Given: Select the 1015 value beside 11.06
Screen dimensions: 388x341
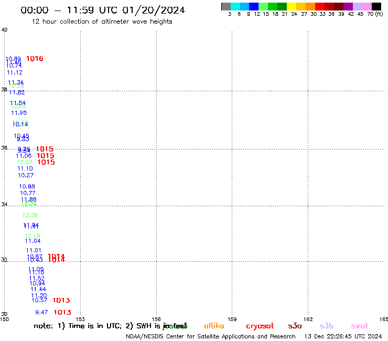Looking at the screenshot, I should (x=46, y=156).
